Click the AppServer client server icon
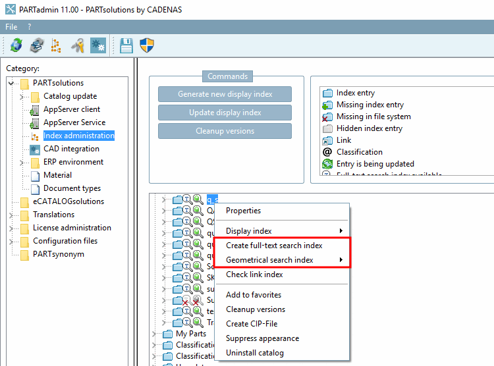This screenshot has width=494, height=366. point(34,110)
